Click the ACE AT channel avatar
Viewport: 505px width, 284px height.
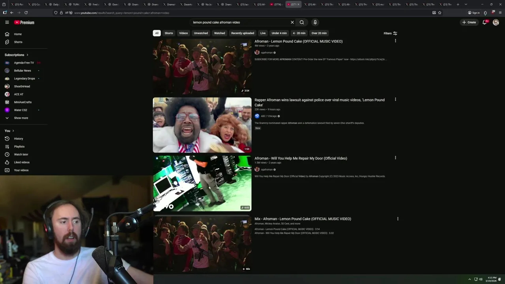(x=7, y=94)
